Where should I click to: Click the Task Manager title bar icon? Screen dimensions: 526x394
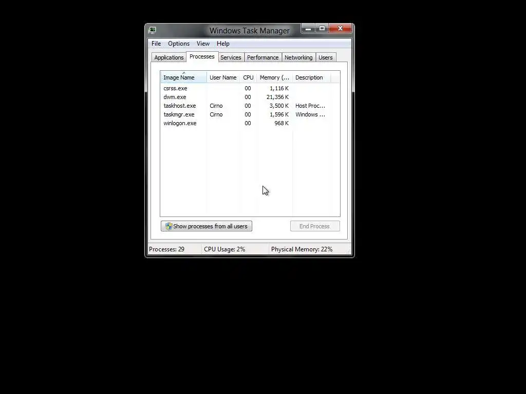(x=152, y=30)
